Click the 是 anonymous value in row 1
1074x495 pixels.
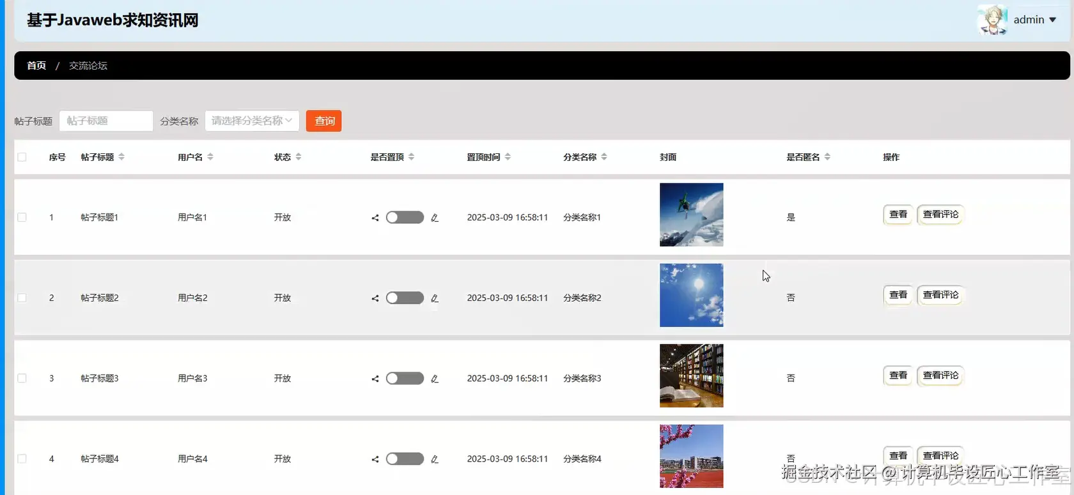pos(791,218)
